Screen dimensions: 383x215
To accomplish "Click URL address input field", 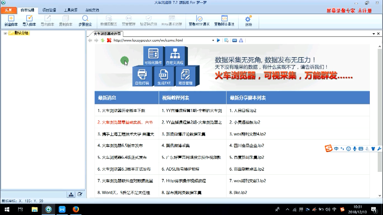I will 162,40.
